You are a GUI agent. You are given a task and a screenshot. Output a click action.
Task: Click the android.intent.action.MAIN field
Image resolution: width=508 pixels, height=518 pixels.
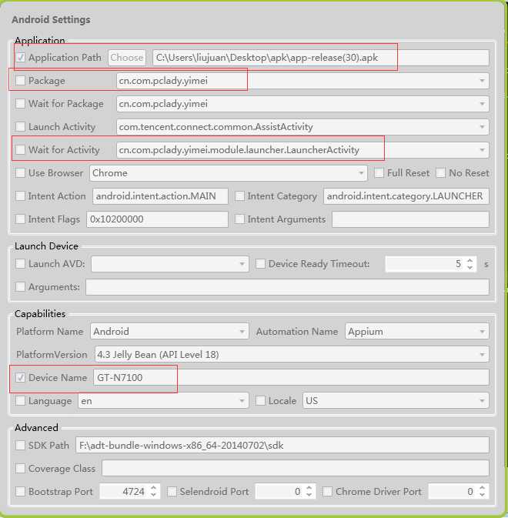point(160,196)
